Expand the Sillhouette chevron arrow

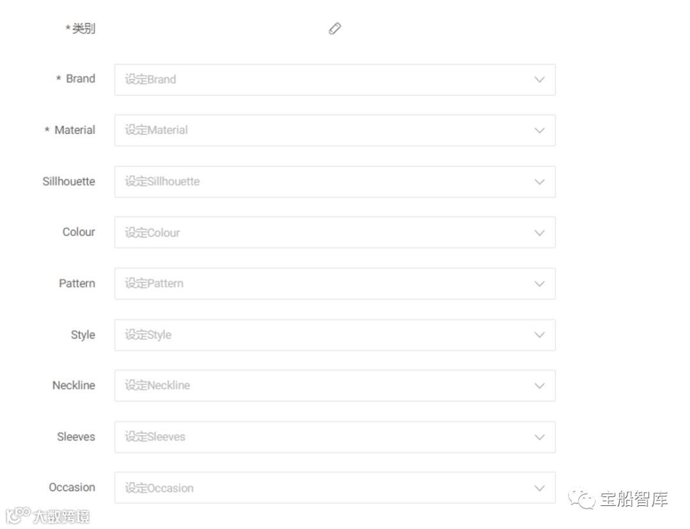point(539,181)
